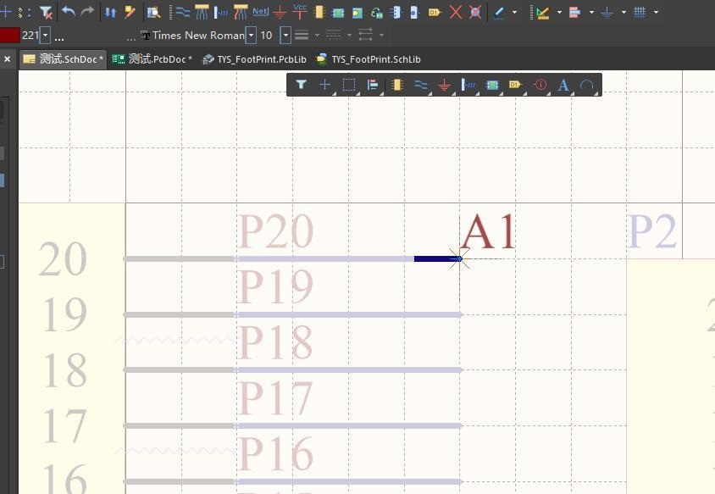Screen dimensions: 715x494
Task: Click the VCC power port icon
Action: [x=299, y=11]
